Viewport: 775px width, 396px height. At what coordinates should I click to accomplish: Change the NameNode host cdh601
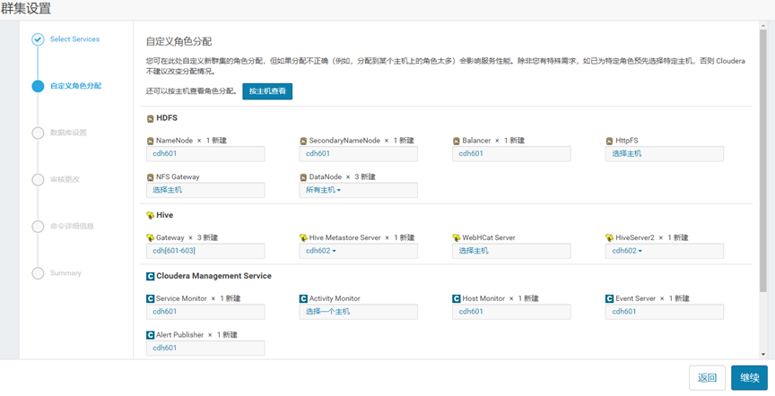pos(205,154)
